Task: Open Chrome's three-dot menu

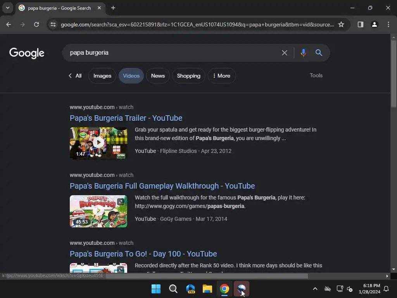Action: coord(388,24)
